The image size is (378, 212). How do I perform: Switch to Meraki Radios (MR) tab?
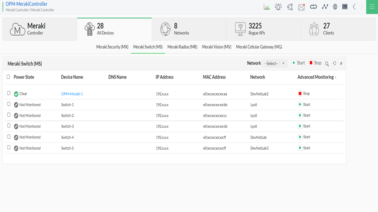coord(182,47)
